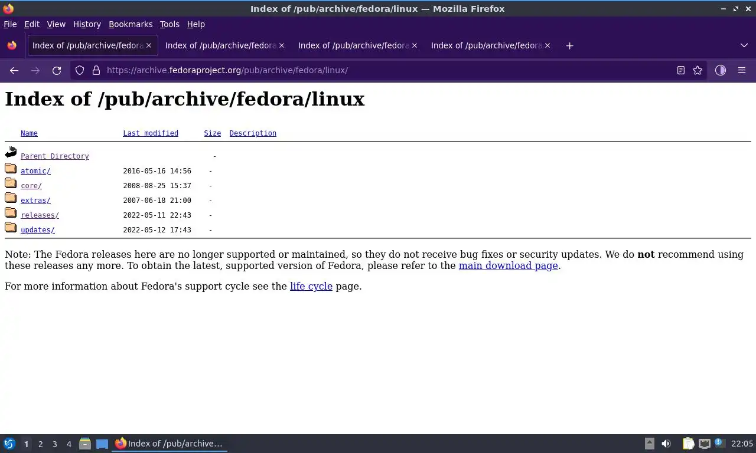Click the Firefox View icon left of tabs
The width and height of the screenshot is (756, 453).
(x=12, y=45)
